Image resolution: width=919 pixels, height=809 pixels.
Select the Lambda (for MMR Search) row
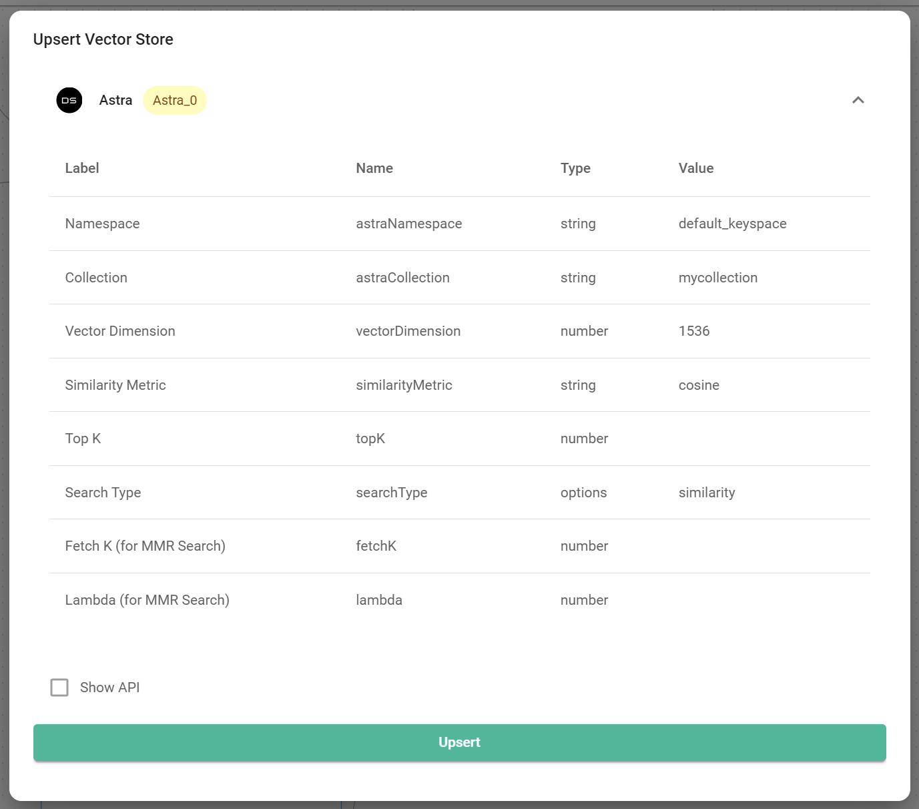147,600
